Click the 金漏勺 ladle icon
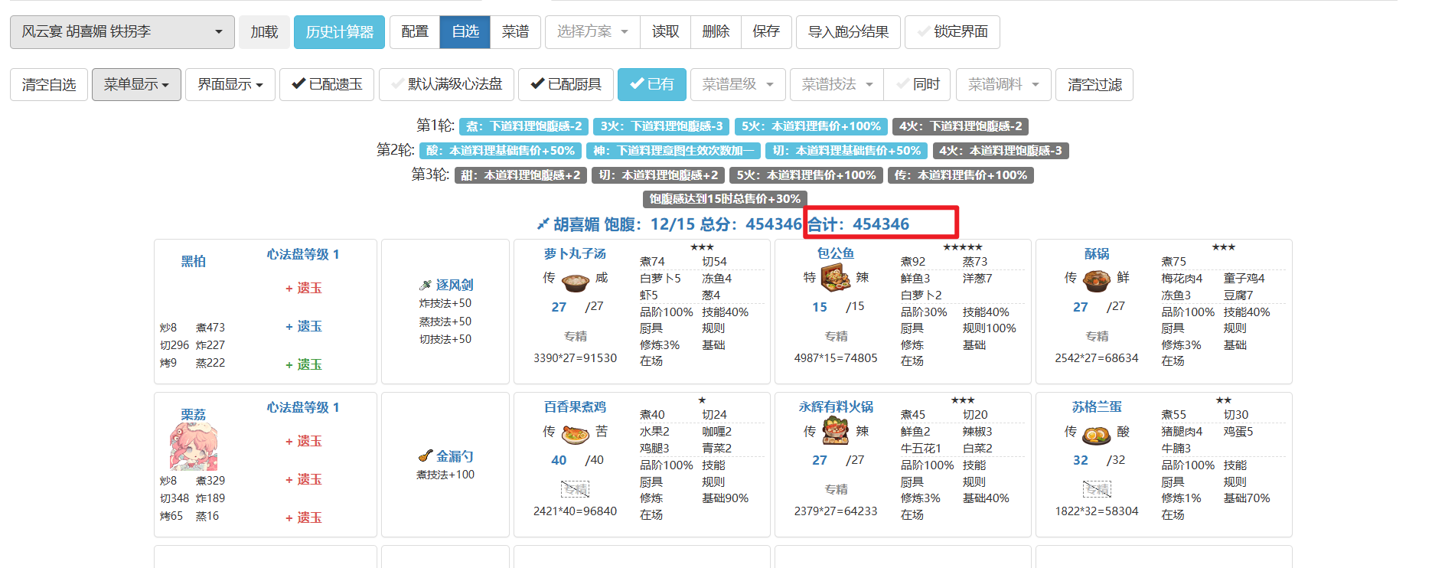 pos(426,455)
